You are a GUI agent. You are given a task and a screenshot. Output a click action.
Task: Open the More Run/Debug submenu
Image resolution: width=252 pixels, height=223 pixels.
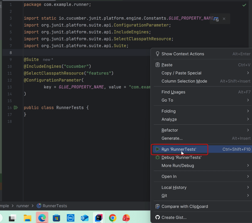pyautogui.click(x=178, y=166)
